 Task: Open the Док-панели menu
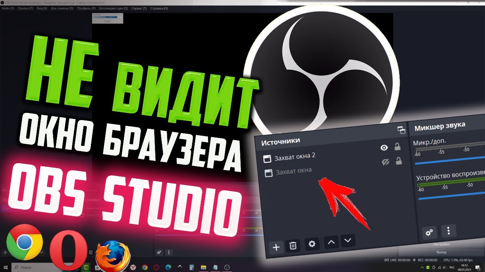coord(62,8)
